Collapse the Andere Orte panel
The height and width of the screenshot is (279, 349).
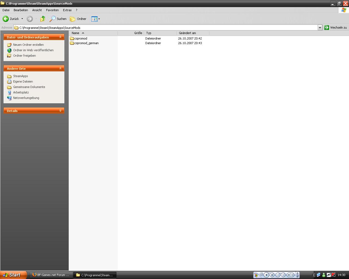pyautogui.click(x=61, y=68)
